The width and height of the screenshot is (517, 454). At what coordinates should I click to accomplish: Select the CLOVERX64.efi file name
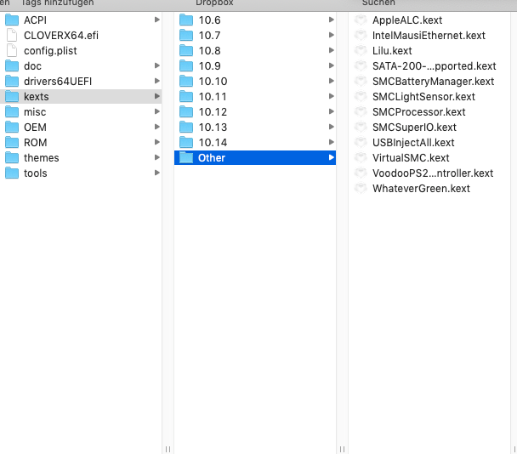pos(61,35)
